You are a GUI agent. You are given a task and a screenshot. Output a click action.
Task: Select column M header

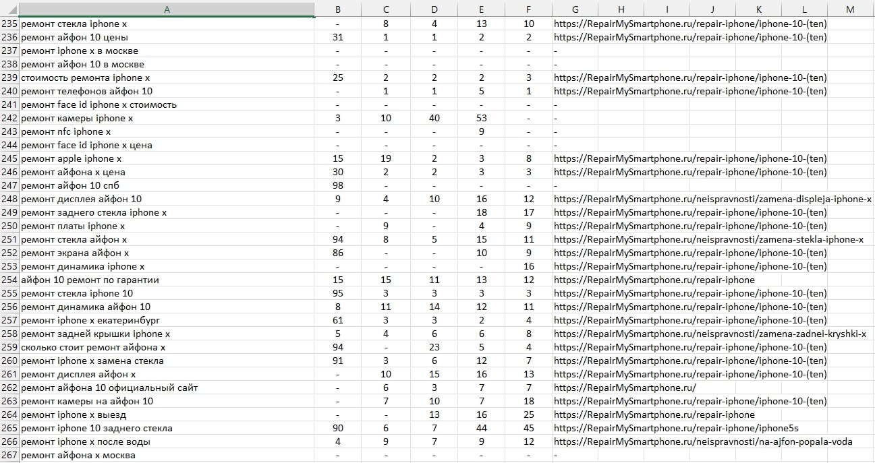(850, 9)
